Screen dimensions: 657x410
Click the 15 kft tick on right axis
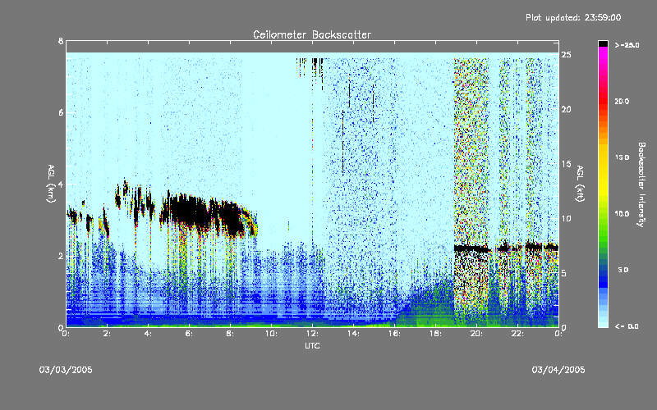(566, 164)
